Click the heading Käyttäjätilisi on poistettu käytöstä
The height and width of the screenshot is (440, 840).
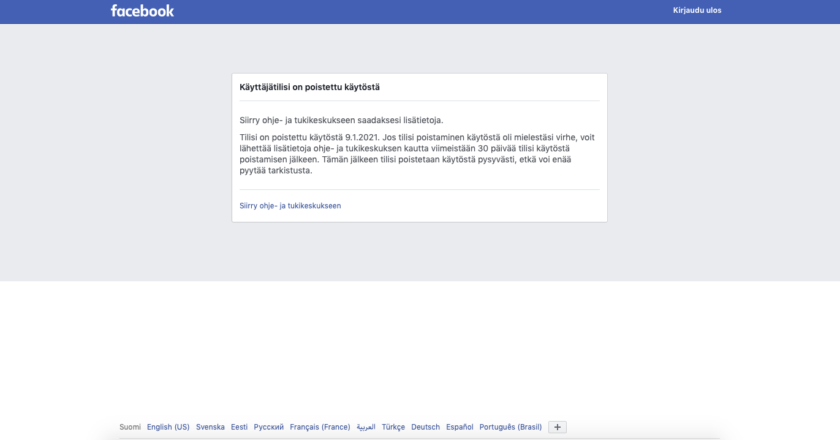pyautogui.click(x=309, y=87)
